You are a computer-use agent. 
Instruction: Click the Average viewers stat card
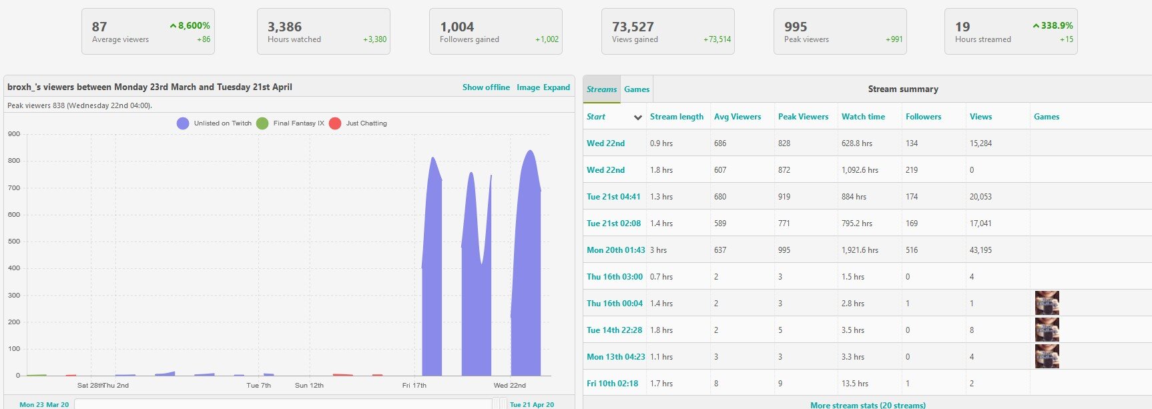tap(148, 31)
